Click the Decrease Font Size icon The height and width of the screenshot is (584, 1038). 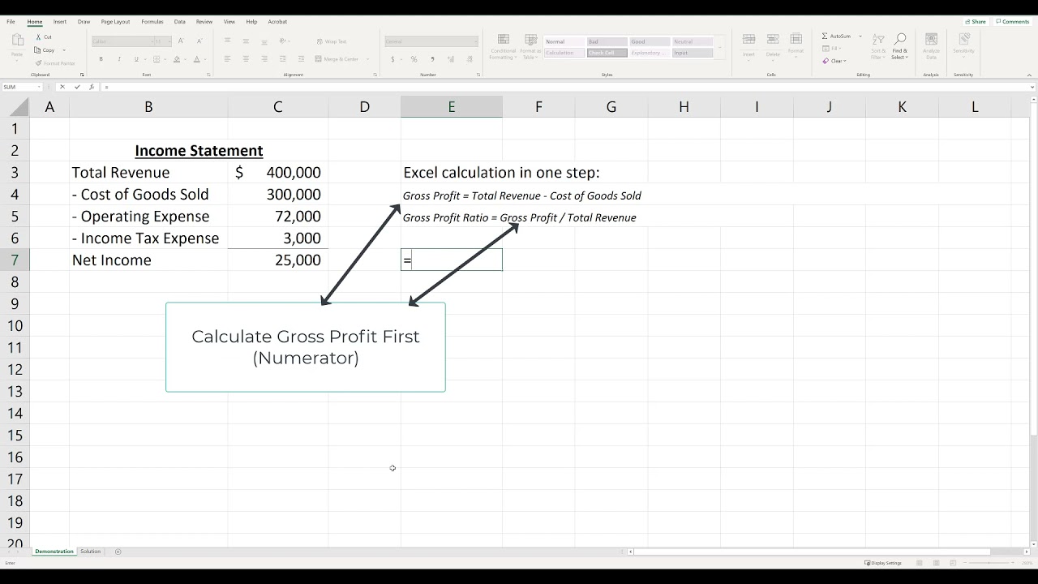click(199, 41)
